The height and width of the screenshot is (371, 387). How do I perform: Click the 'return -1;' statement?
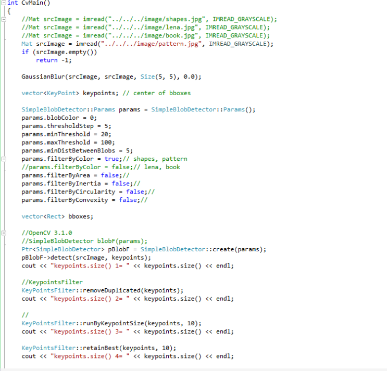[x=54, y=60]
